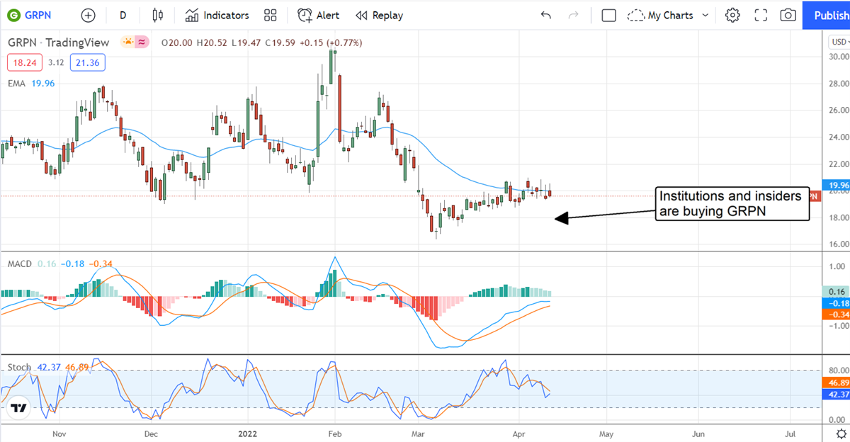This screenshot has height=442, width=850.
Task: Undo the last chart action
Action: coord(545,15)
